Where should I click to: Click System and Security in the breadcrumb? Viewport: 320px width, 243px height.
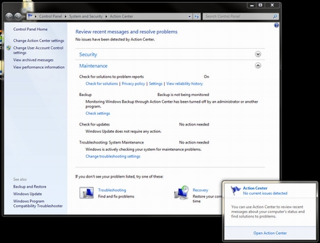86,16
